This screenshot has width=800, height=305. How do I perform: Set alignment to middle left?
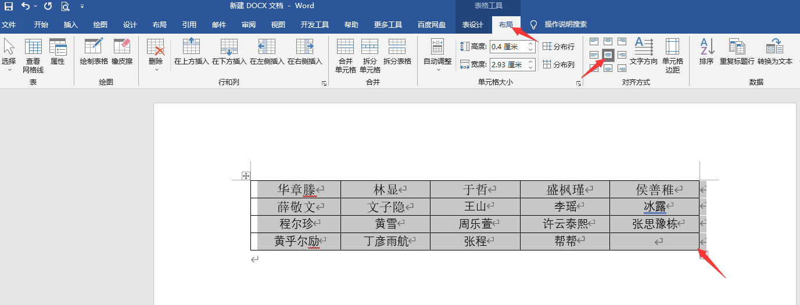coord(594,55)
